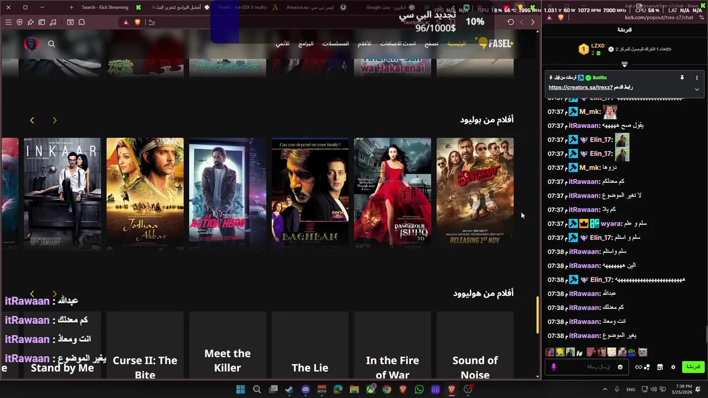Open the user profile avatar on Fasel
This screenshot has width=708, height=398.
point(31,44)
